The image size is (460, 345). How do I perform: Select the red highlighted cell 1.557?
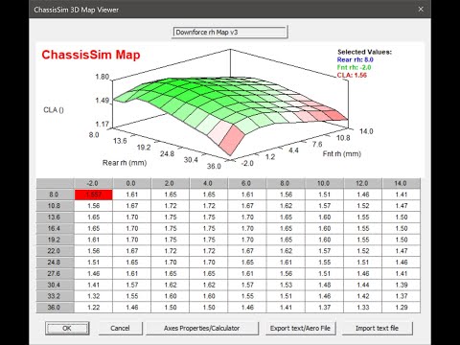coord(94,195)
